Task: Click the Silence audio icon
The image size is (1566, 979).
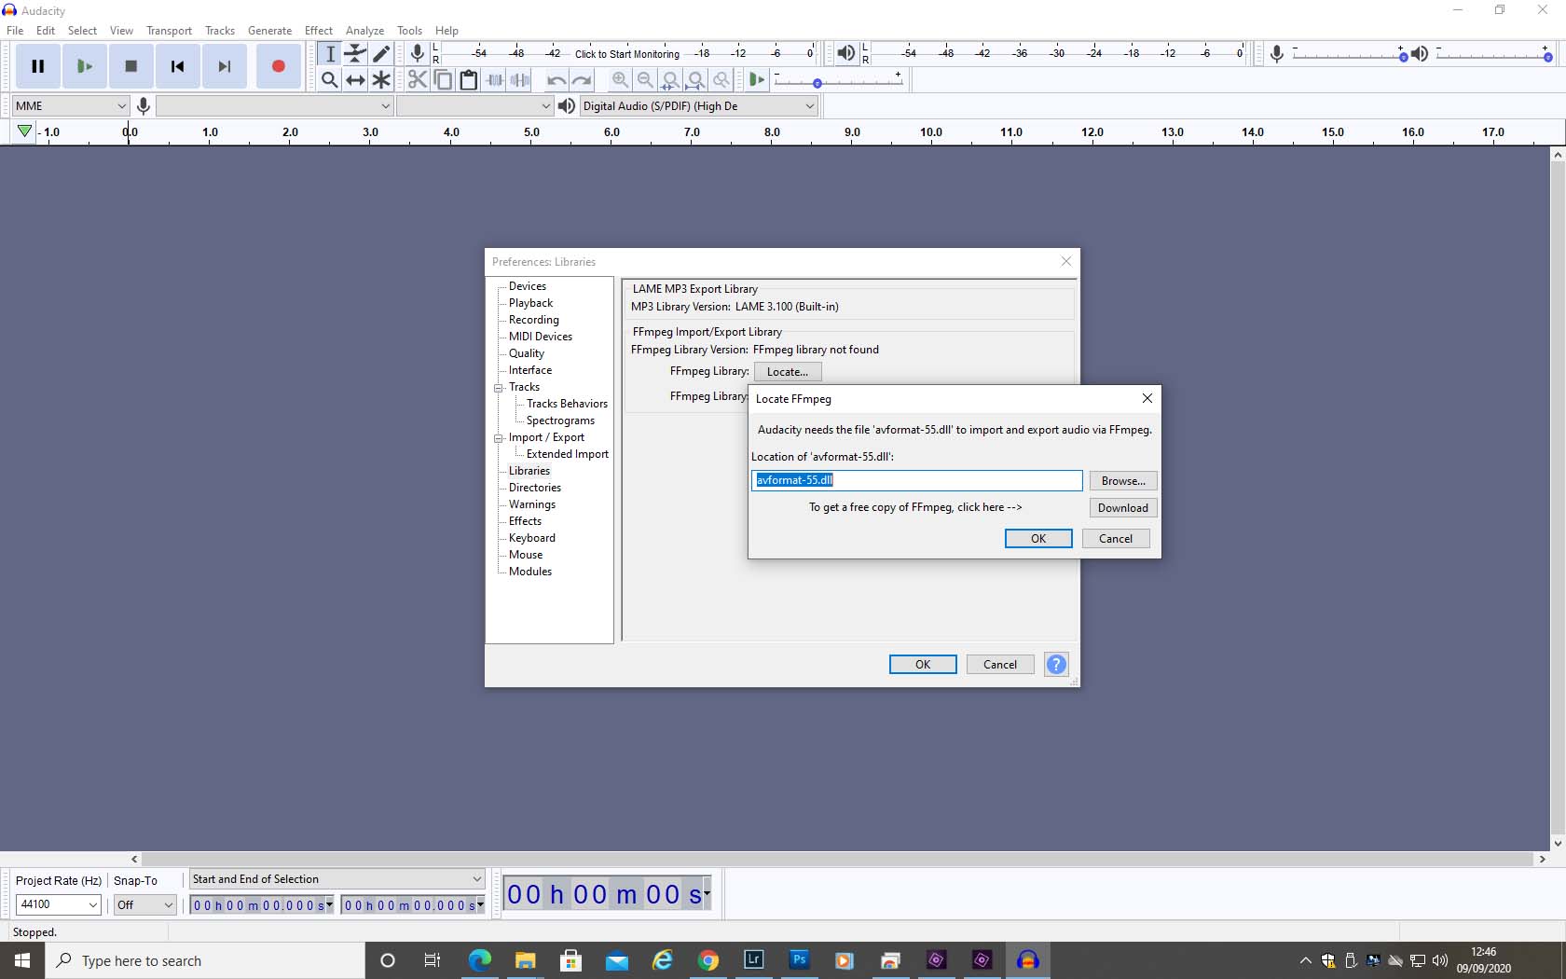Action: (520, 80)
